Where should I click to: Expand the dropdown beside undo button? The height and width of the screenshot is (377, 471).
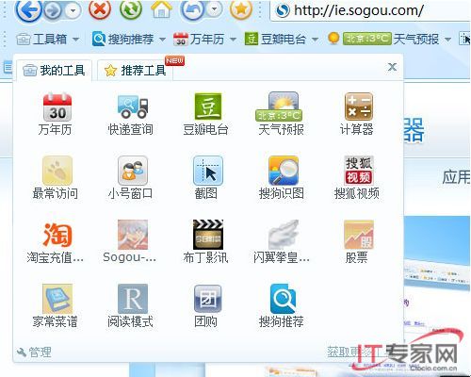pos(215,9)
